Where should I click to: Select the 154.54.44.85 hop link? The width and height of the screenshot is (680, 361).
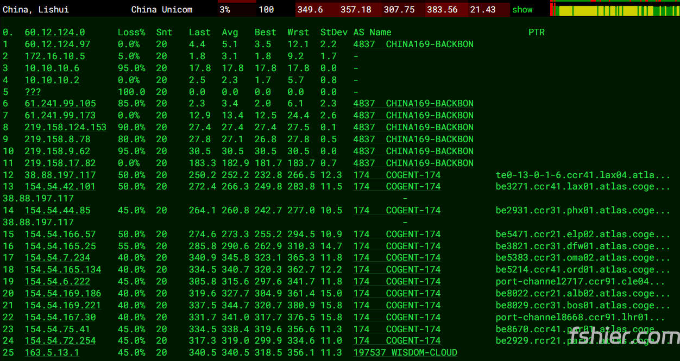57,211
